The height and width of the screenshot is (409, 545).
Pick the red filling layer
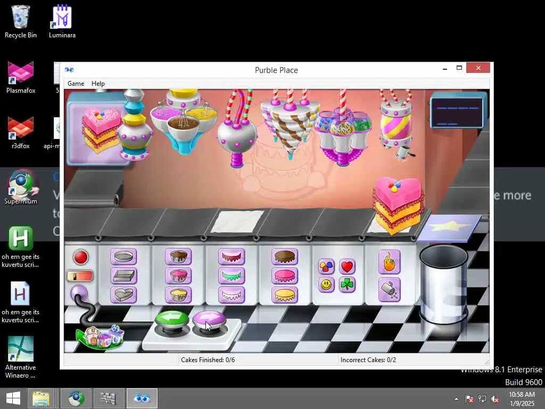click(x=232, y=257)
